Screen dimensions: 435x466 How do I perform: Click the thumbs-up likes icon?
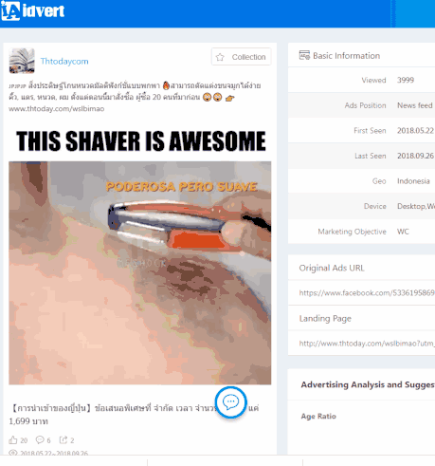(x=13, y=440)
